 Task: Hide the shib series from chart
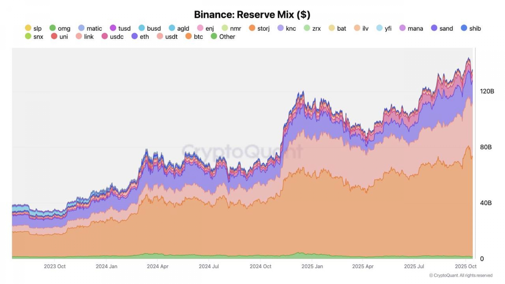tap(471, 28)
